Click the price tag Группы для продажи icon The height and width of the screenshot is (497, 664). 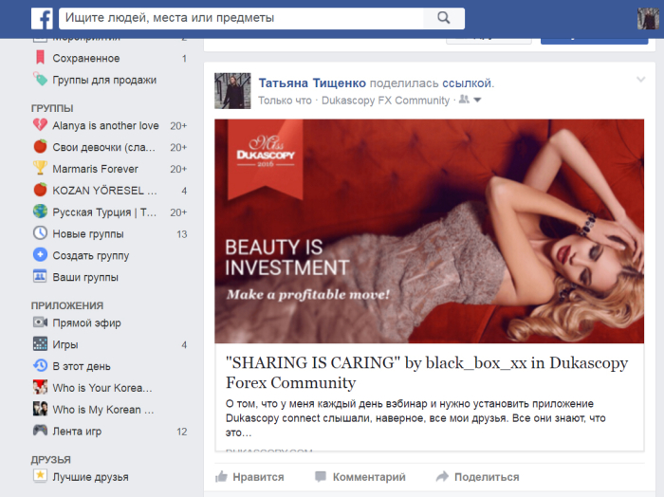pos(40,79)
